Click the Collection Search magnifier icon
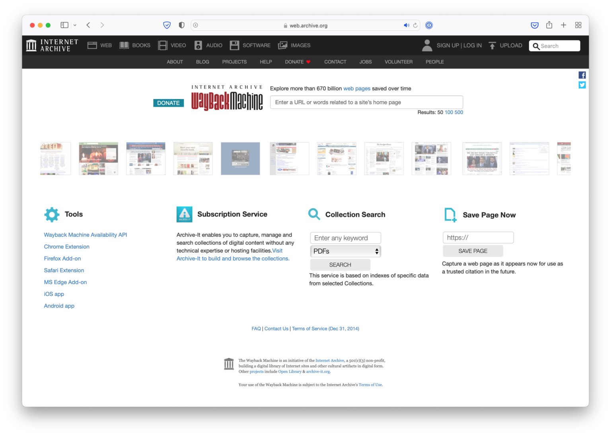 point(314,214)
